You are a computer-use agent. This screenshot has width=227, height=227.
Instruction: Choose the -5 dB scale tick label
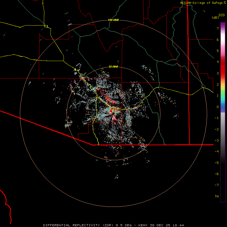point(216,163)
